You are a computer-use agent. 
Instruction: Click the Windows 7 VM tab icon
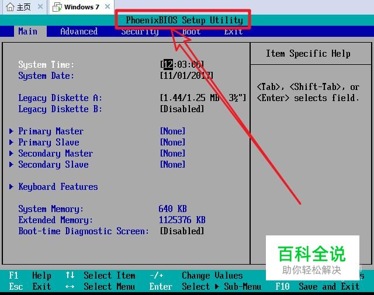[57, 7]
